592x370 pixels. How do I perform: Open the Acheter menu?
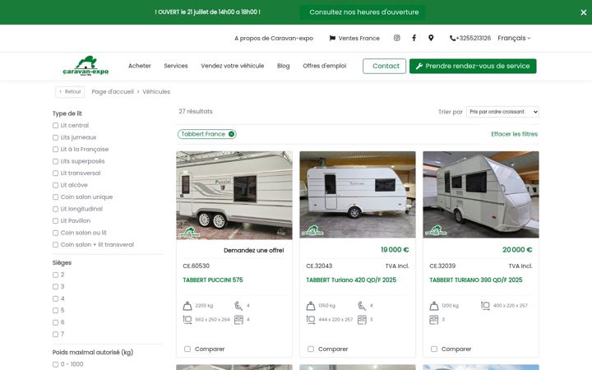tap(139, 66)
